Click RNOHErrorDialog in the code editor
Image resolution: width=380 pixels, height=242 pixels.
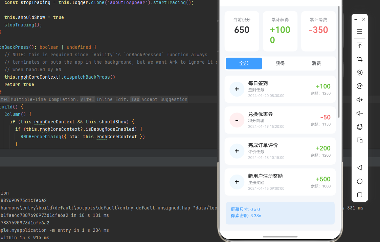click(x=41, y=137)
